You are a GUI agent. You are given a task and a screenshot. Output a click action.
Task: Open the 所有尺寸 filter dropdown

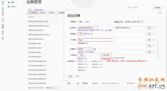coord(53,13)
